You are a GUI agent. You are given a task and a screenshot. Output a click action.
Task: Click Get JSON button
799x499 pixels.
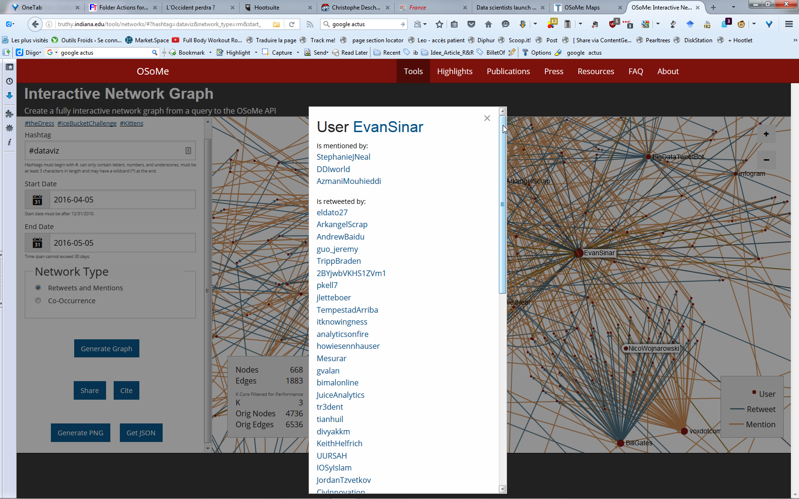(x=141, y=432)
